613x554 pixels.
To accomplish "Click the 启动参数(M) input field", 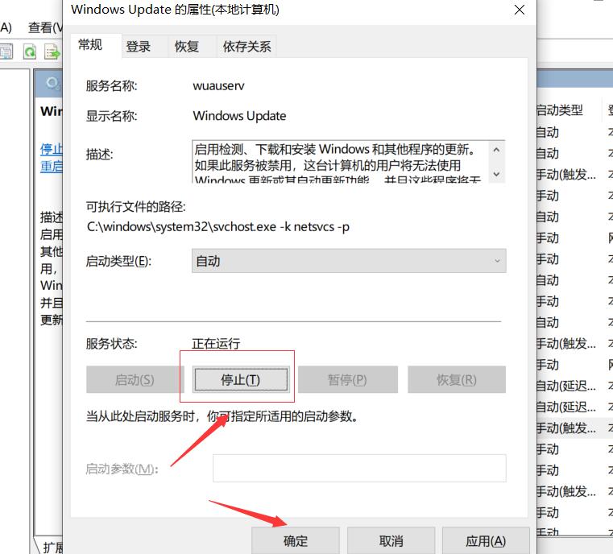I will point(359,468).
